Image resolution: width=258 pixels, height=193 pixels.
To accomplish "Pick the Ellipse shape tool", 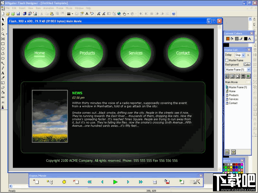I will pyautogui.click(x=3, y=48).
